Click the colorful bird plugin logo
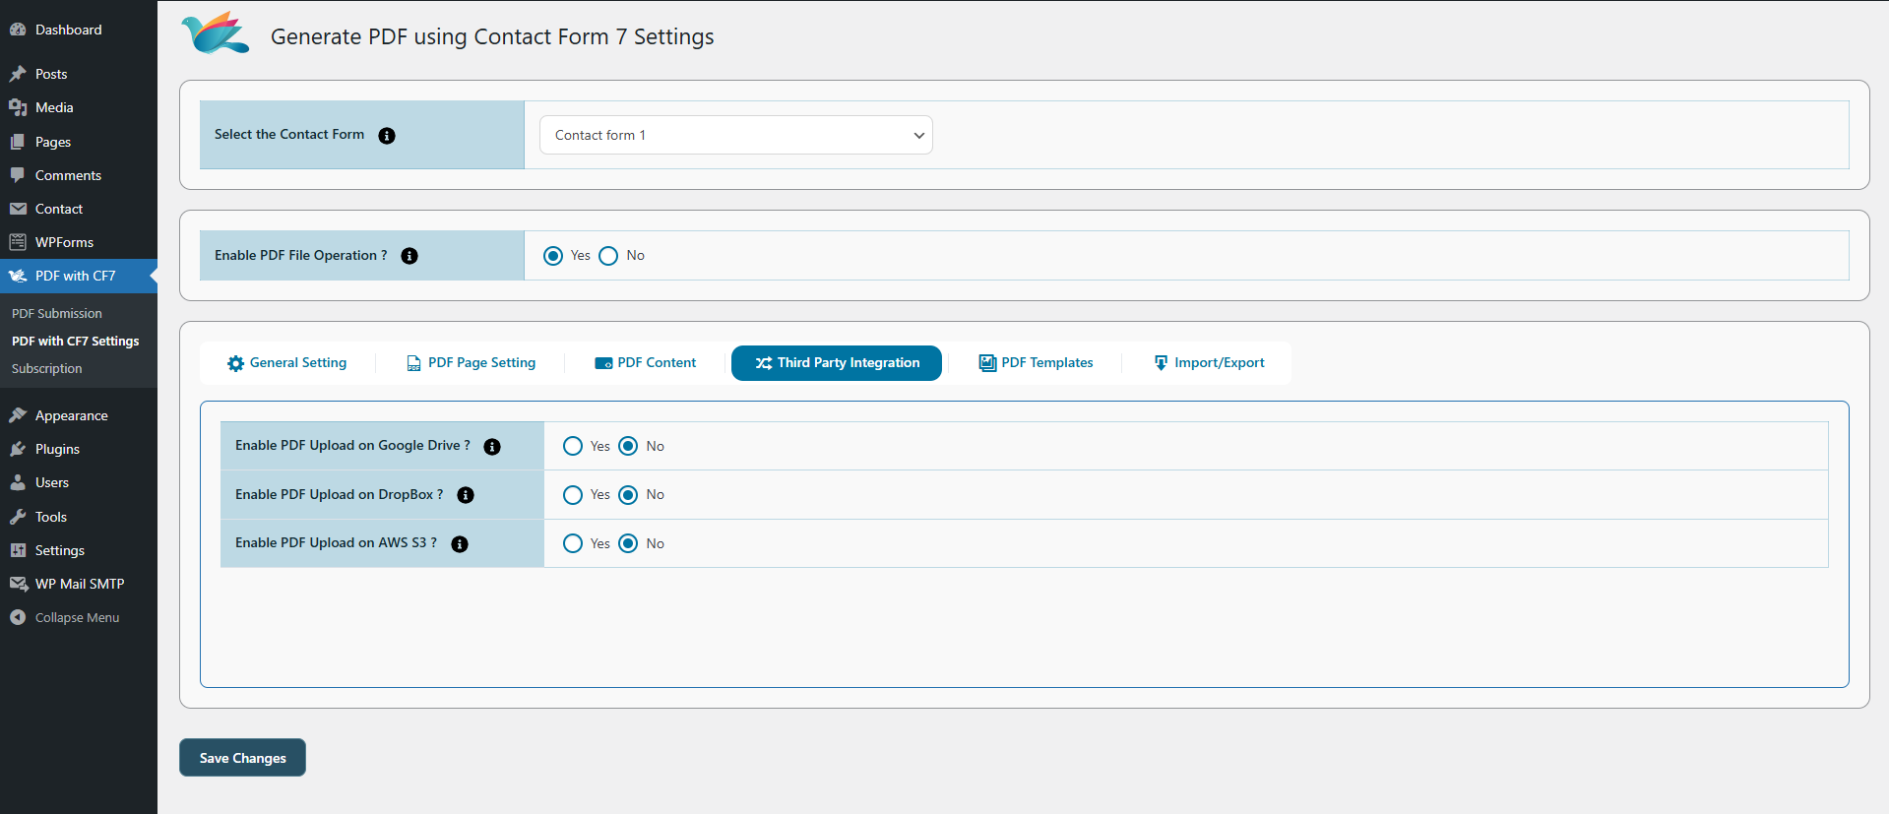This screenshot has width=1889, height=814. pos(216,32)
